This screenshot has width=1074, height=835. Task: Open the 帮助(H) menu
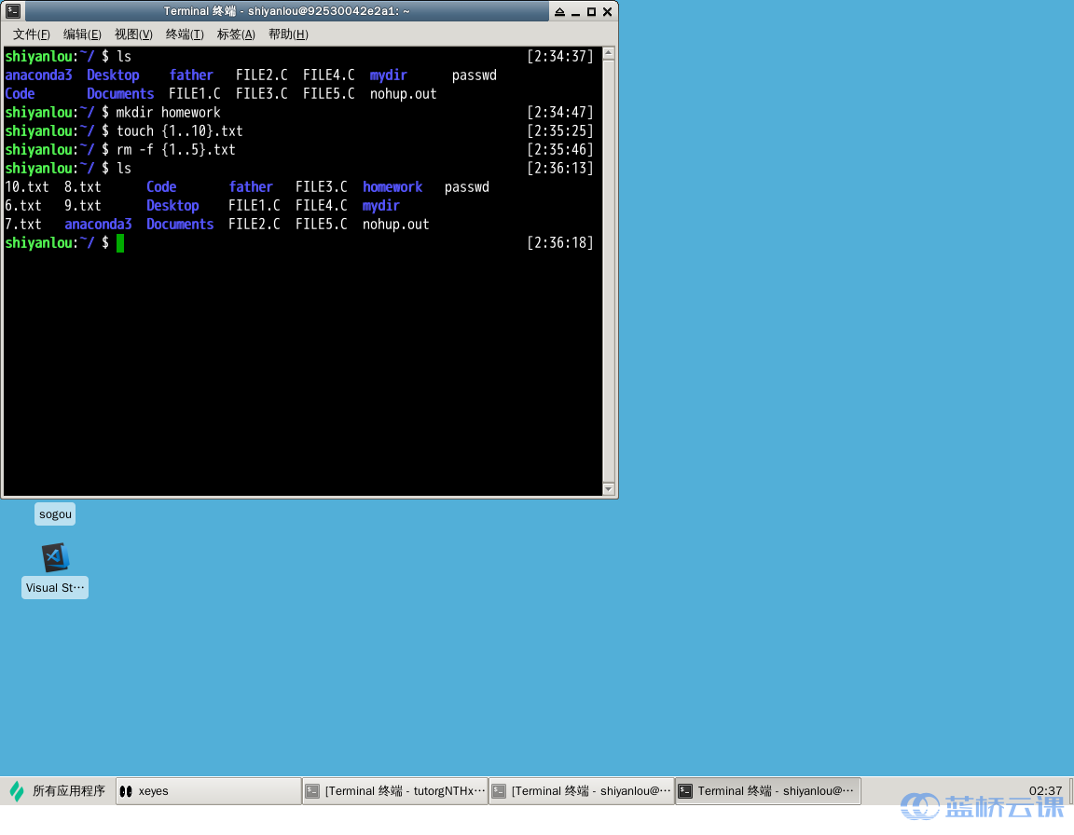pyautogui.click(x=288, y=34)
